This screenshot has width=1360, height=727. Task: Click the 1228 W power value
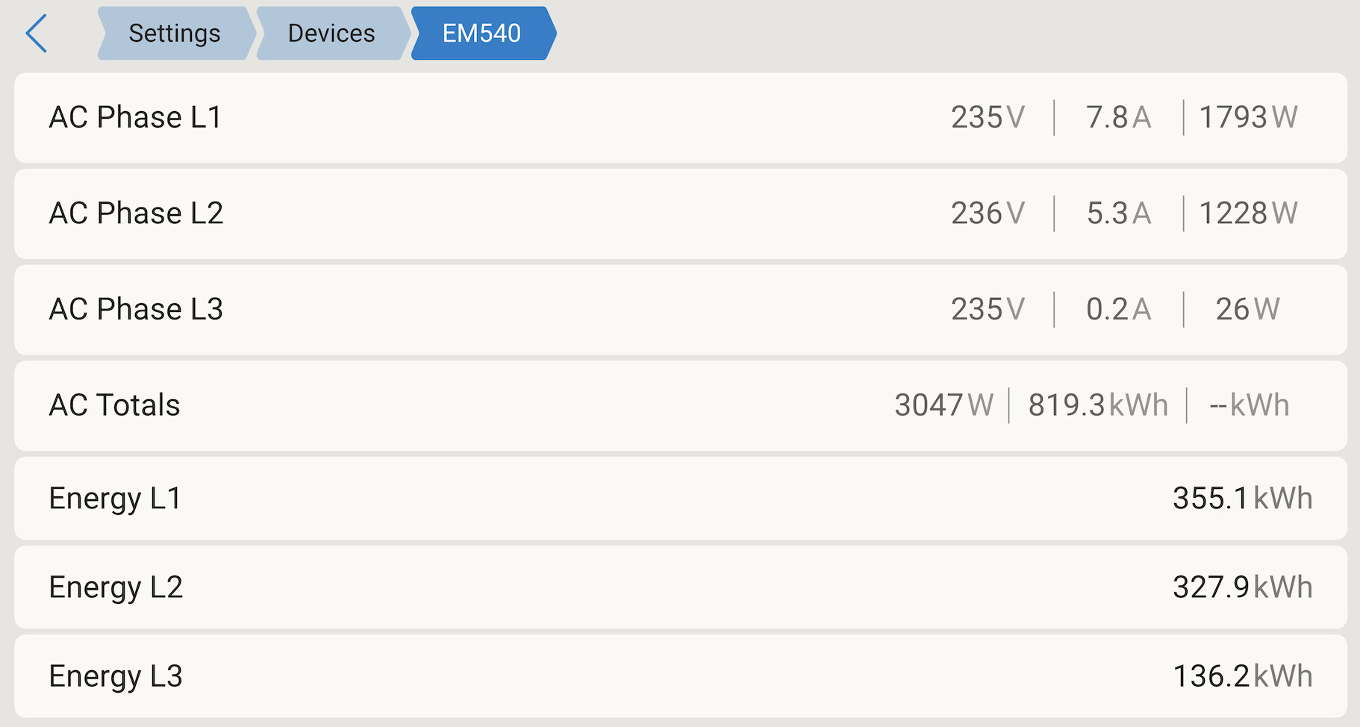pos(1248,213)
